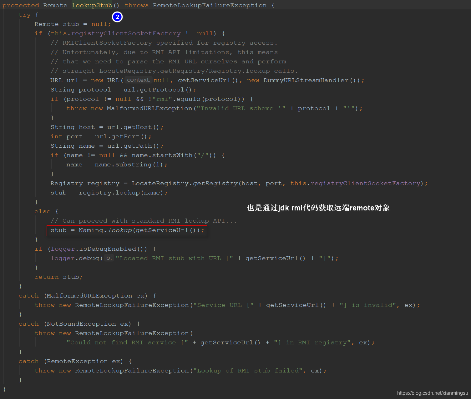Click url.getProtocol() call
The image size is (471, 399).
(x=158, y=90)
